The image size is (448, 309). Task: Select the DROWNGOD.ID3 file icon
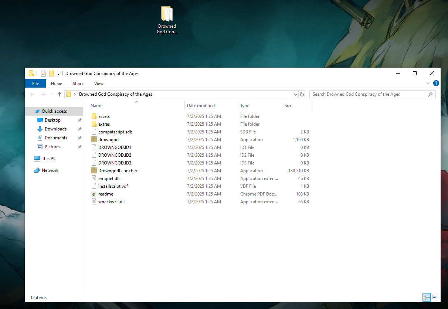click(x=94, y=163)
